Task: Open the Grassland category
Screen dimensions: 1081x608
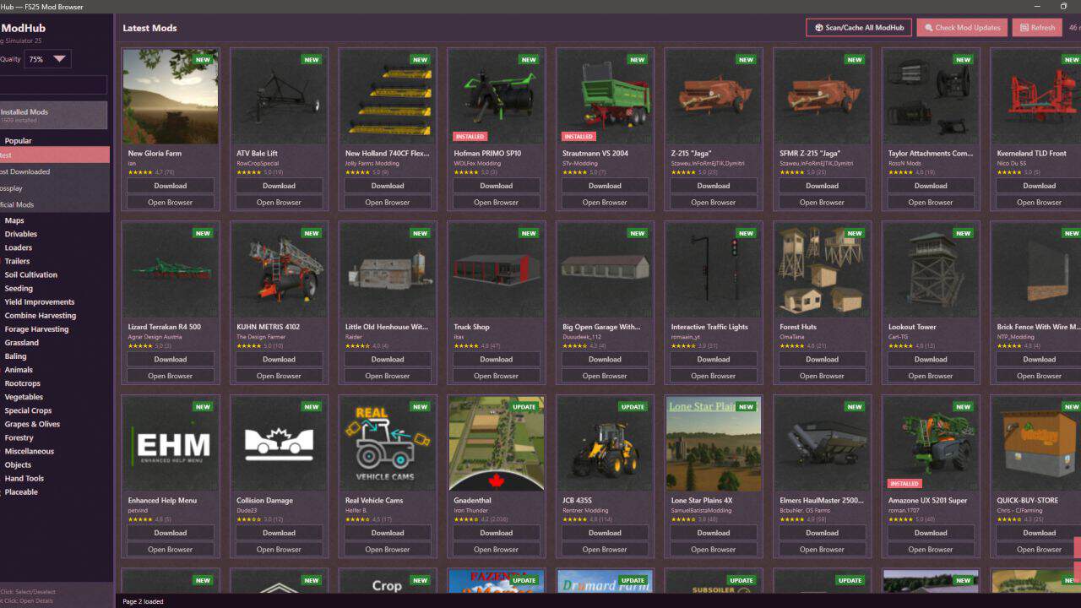Action: pos(22,342)
